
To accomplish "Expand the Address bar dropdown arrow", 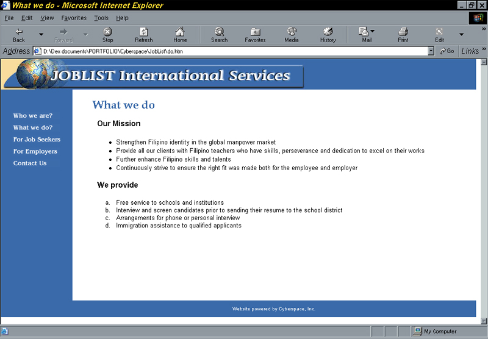I will pyautogui.click(x=431, y=51).
